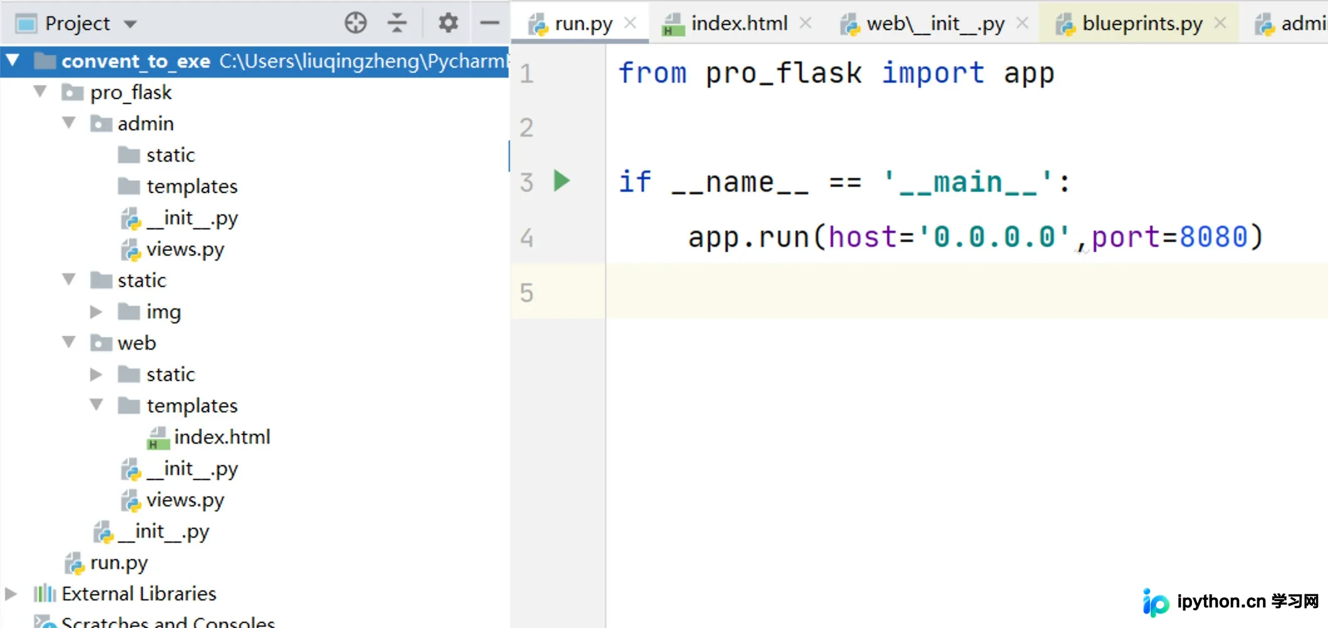Switch to the web\__init__.py tab
1328x628 pixels.
pyautogui.click(x=935, y=24)
